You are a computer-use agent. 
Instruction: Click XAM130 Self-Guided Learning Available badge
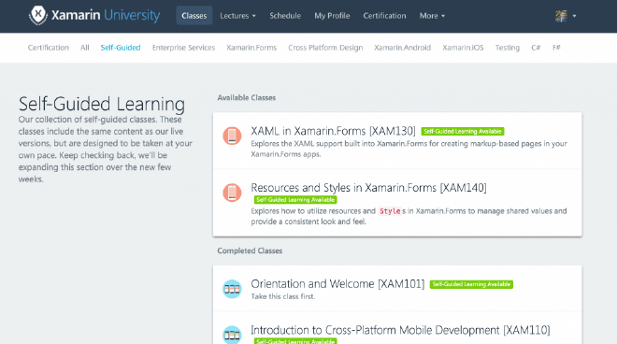463,132
